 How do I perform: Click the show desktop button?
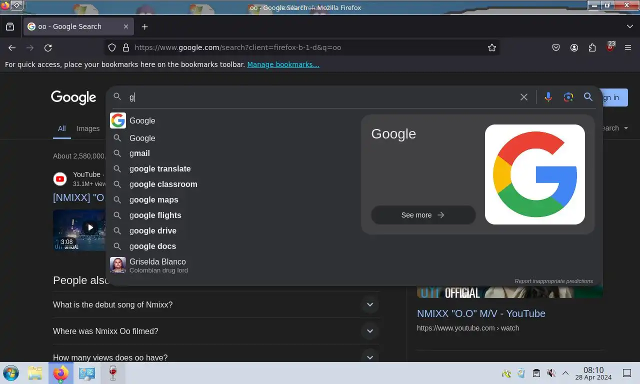point(627,373)
